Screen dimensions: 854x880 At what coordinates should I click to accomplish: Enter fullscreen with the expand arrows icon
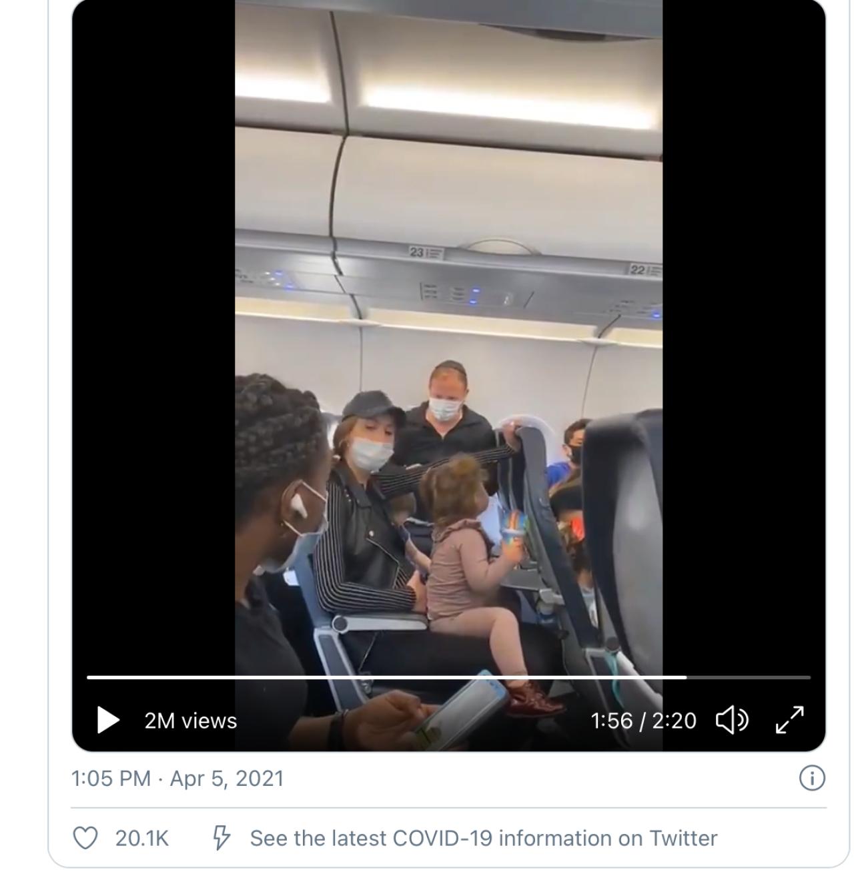point(790,720)
